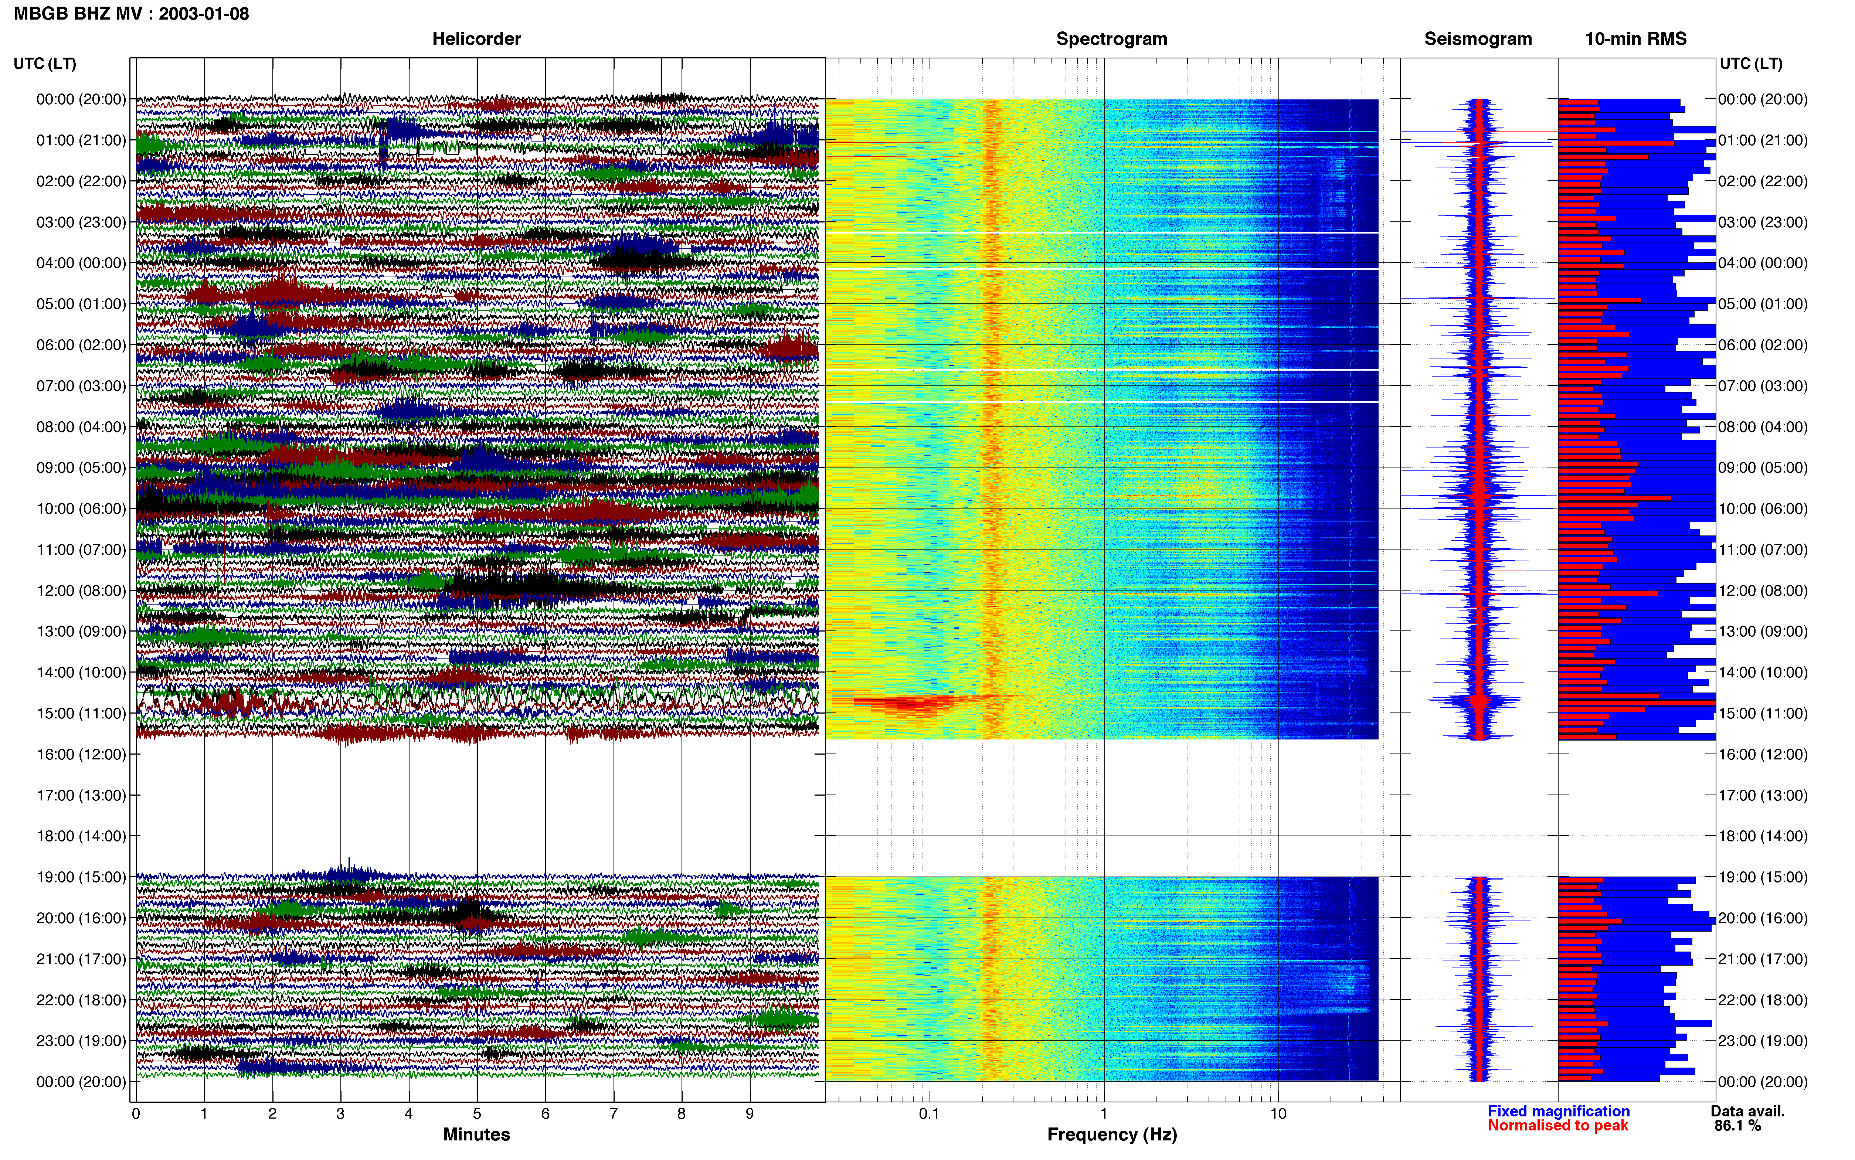
Task: Click the '5' tick on Minutes axis
Action: point(477,1114)
